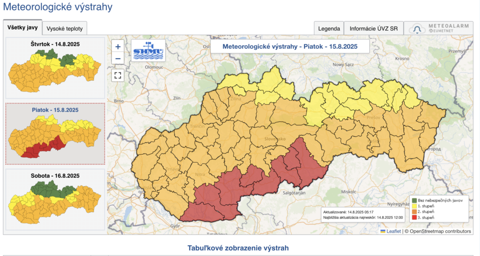
Task: Open Informácie ÚVZ SR
Action: (373, 29)
